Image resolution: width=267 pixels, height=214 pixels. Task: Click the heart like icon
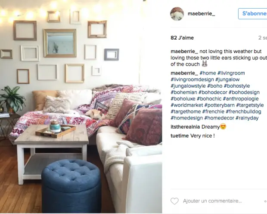coord(174,201)
